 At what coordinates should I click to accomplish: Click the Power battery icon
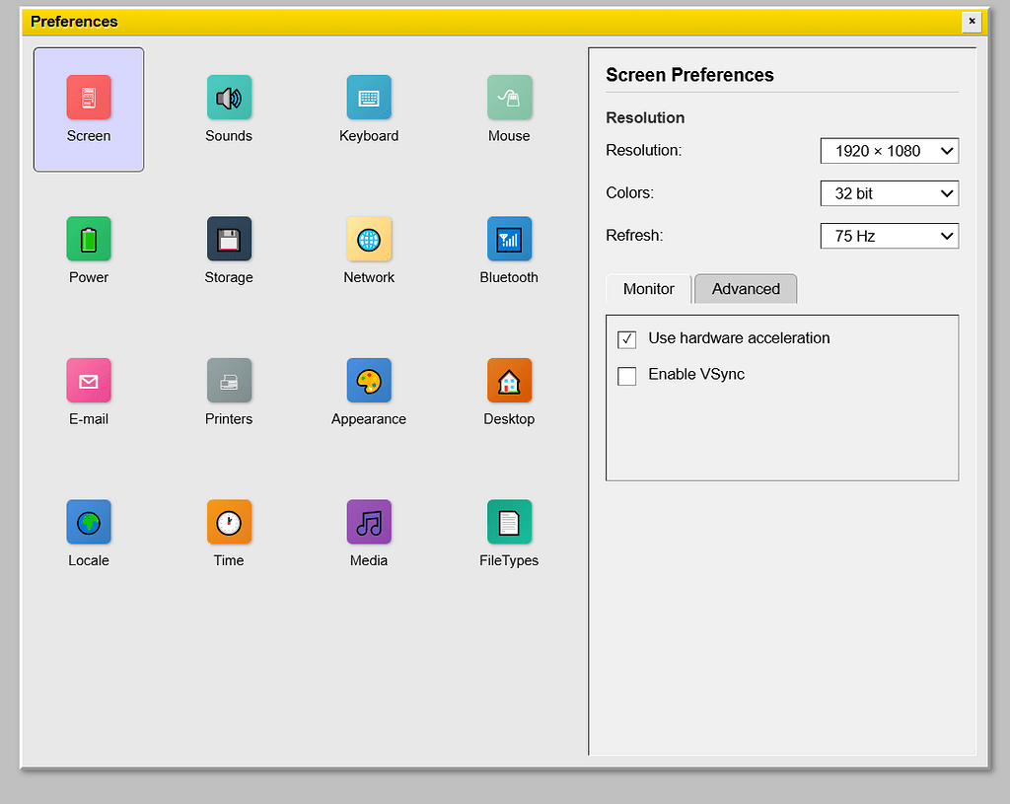89,239
